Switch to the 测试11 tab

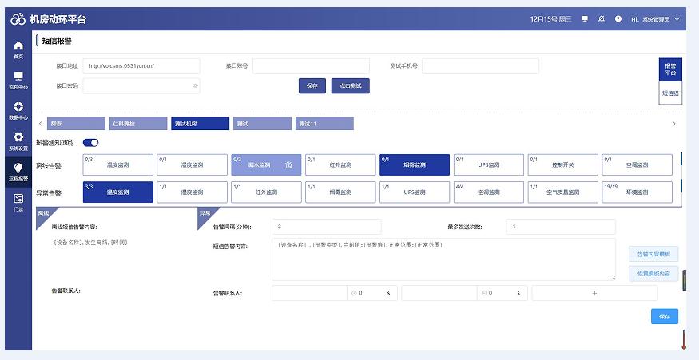coord(324,124)
